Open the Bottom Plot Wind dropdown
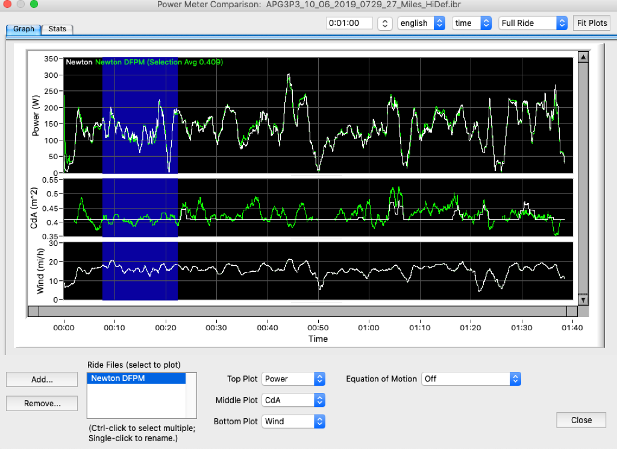Screen dimensions: 617x449 [x=293, y=422]
